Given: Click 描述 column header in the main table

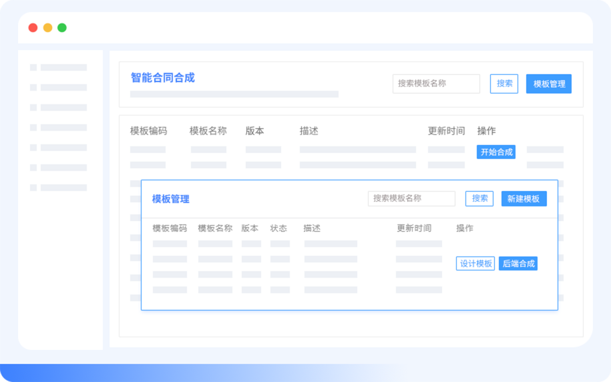Looking at the screenshot, I should [309, 131].
